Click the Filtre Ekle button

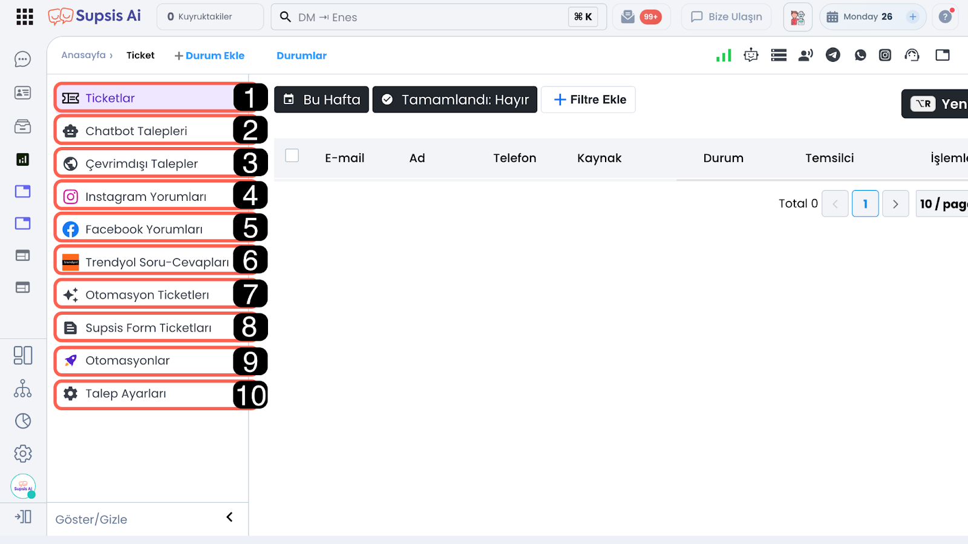(x=589, y=100)
